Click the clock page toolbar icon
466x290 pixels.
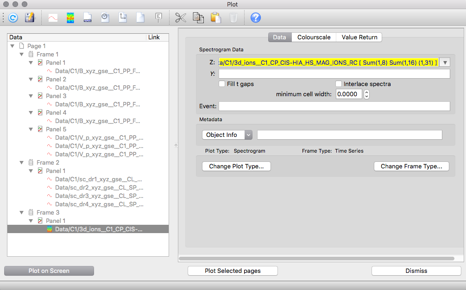click(x=105, y=18)
